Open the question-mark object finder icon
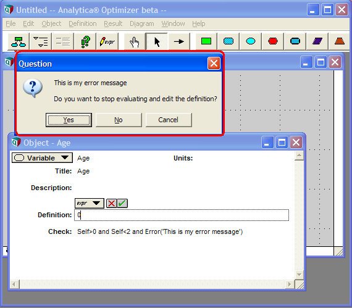352x308 pixels. click(85, 41)
